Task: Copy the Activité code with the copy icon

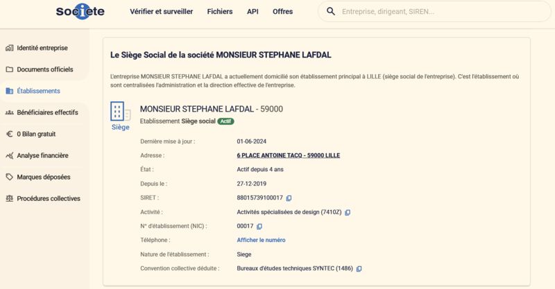Action: coord(348,212)
